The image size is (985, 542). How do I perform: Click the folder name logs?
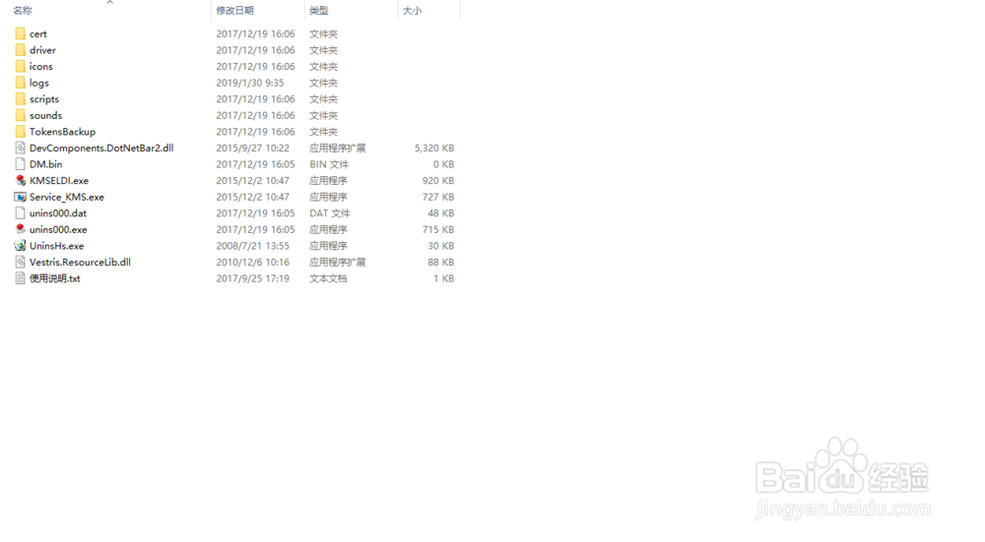[39, 83]
